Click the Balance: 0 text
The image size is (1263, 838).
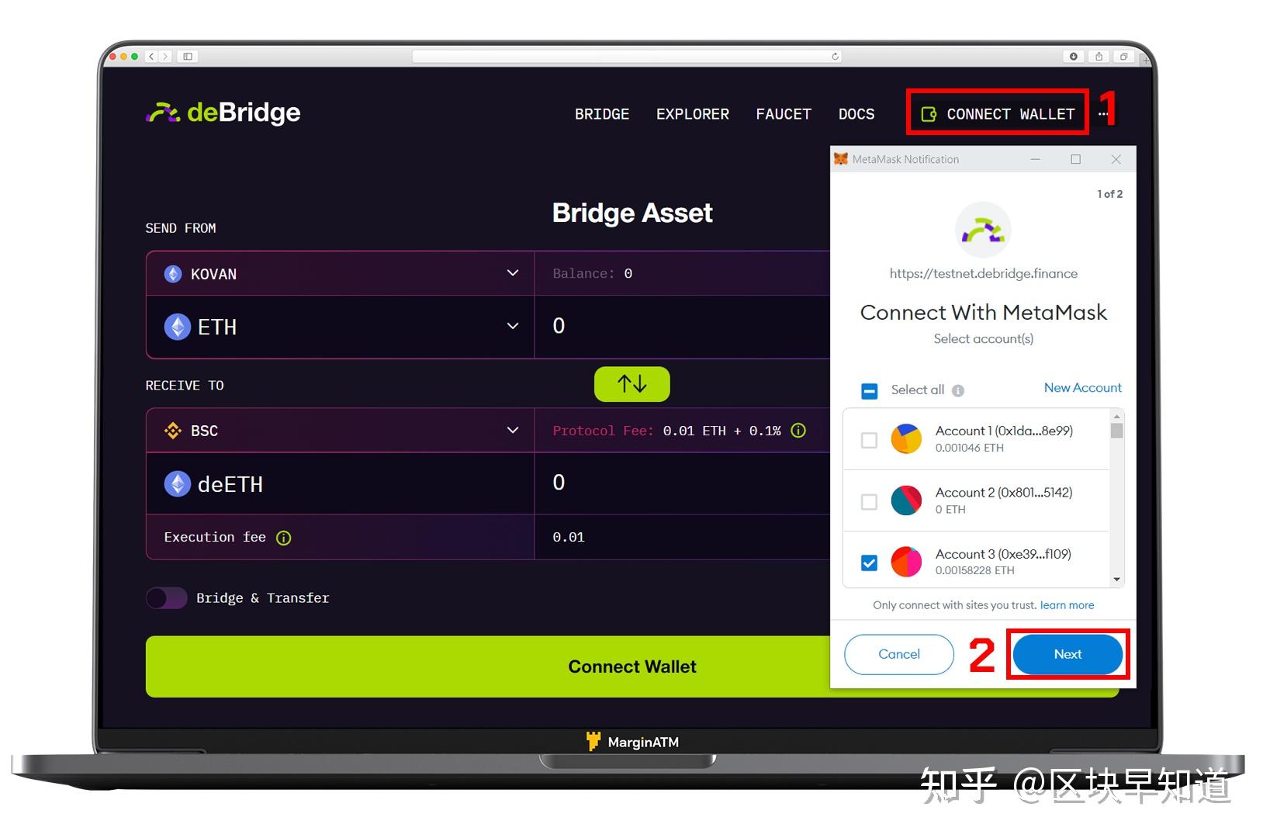click(592, 273)
